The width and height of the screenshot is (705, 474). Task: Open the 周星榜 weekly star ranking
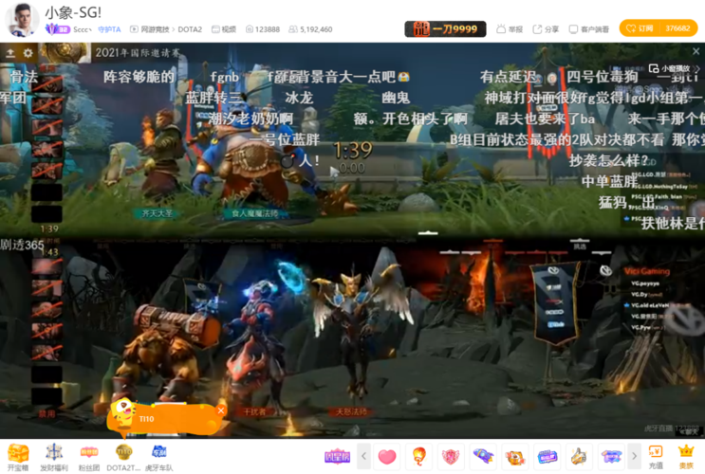click(337, 457)
